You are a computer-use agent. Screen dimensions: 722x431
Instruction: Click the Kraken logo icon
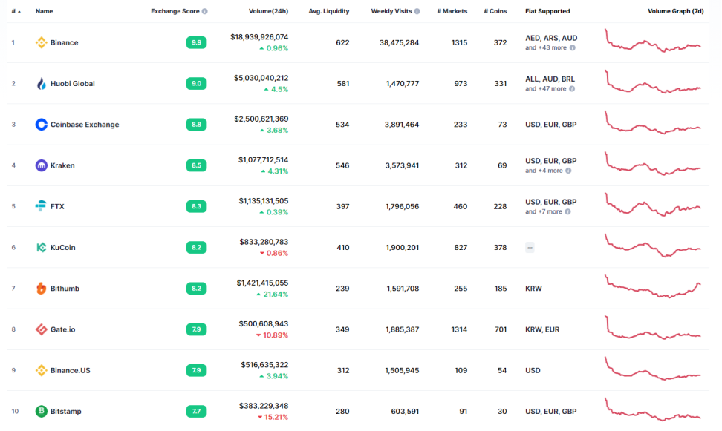pyautogui.click(x=41, y=165)
